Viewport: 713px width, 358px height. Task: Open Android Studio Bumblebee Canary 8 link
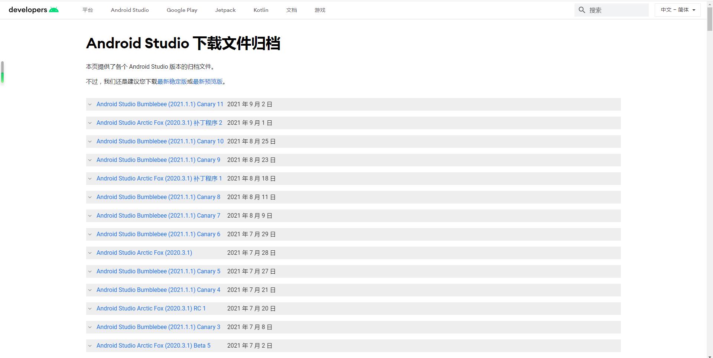[x=158, y=197]
